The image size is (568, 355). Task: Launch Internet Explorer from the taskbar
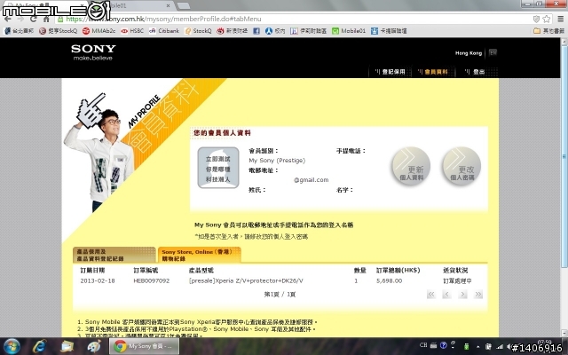pos(39,346)
